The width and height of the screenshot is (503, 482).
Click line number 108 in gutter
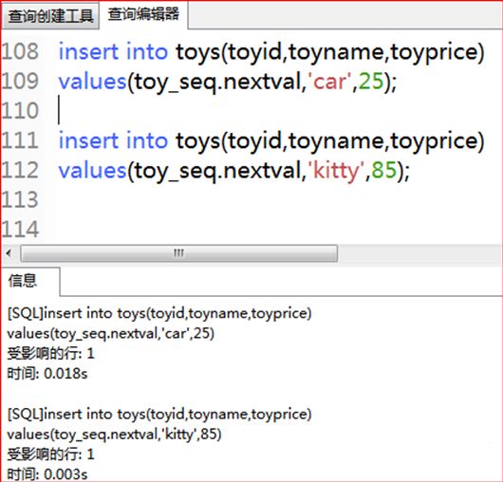[x=20, y=51]
